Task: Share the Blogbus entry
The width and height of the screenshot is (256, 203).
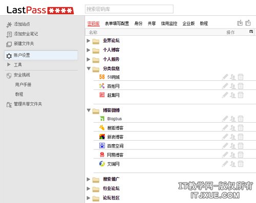Action: pos(233,119)
